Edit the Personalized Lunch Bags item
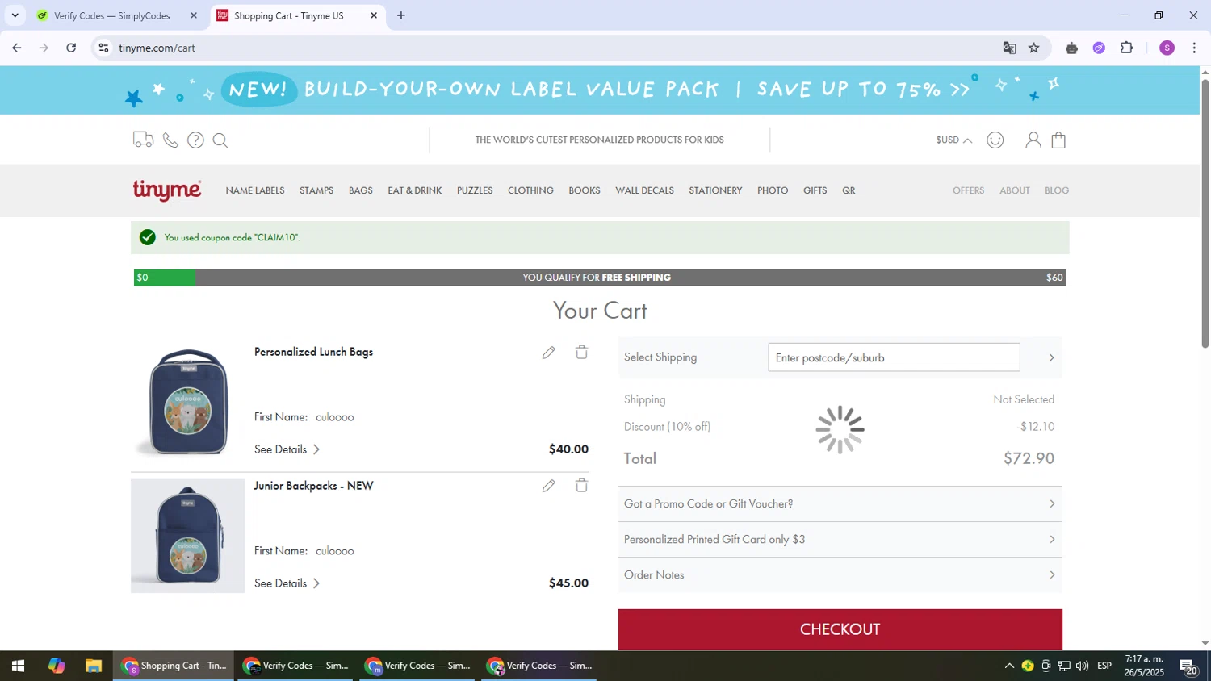Viewport: 1211px width, 681px height. [548, 353]
